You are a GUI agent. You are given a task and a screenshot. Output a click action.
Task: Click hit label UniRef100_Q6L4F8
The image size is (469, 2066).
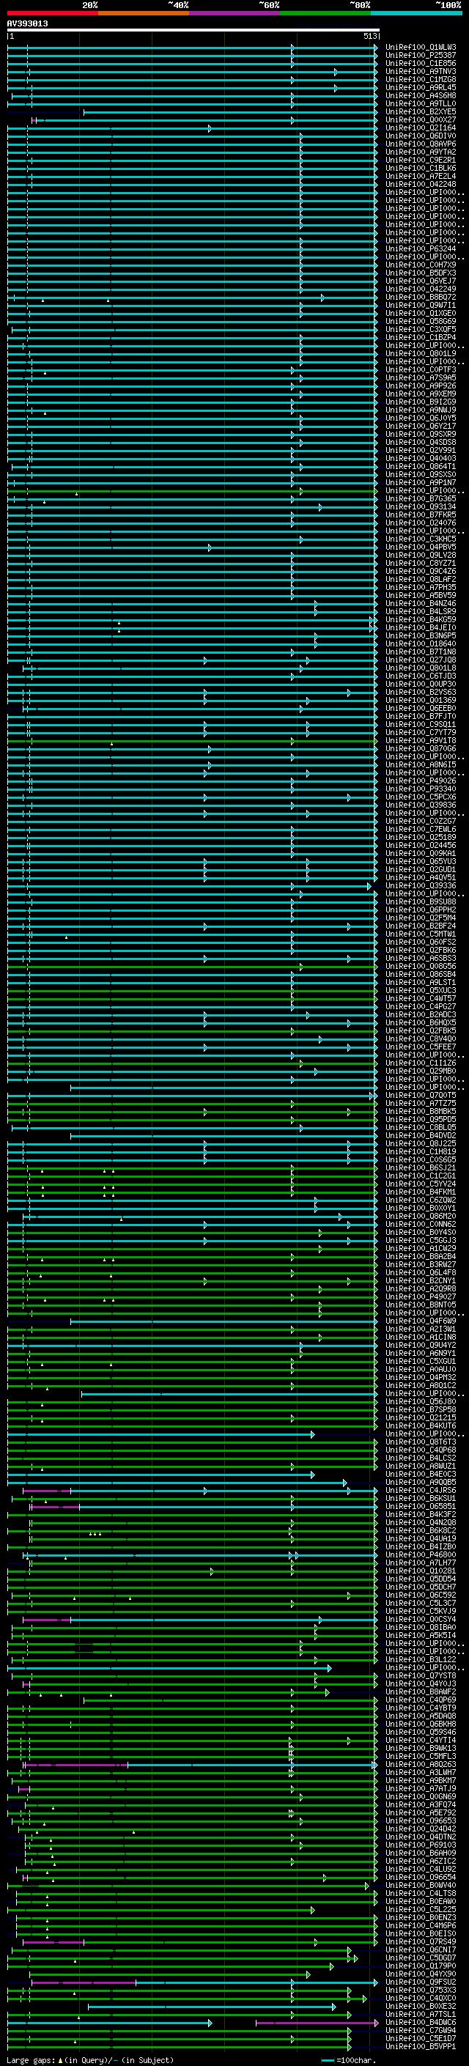click(421, 1272)
